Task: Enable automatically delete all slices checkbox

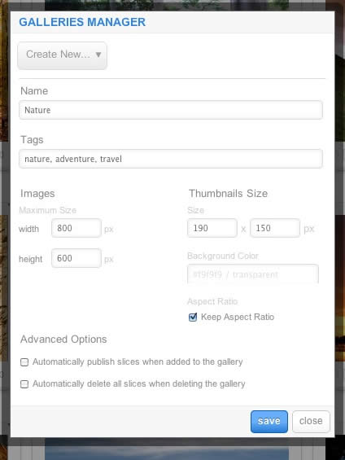Action: pos(24,384)
